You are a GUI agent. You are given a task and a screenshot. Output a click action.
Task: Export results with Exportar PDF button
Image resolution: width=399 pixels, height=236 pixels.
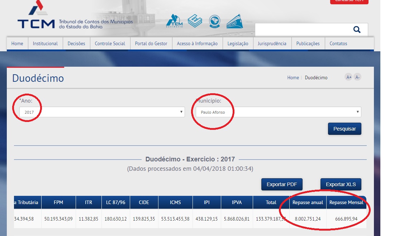pos(282,184)
